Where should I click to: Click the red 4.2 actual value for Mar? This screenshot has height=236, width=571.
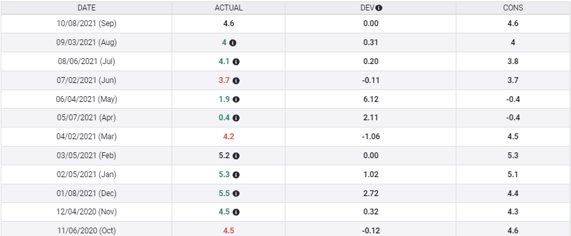[229, 137]
